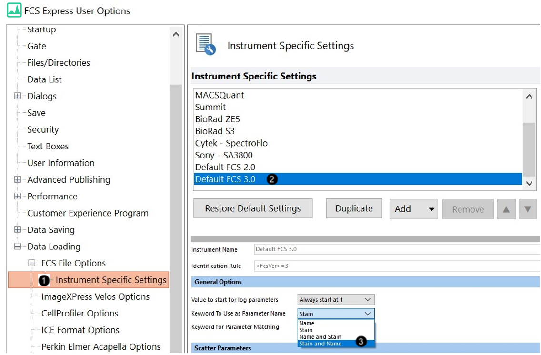The image size is (541, 355).
Task: Select CellProfiler Options item
Action: [80, 313]
